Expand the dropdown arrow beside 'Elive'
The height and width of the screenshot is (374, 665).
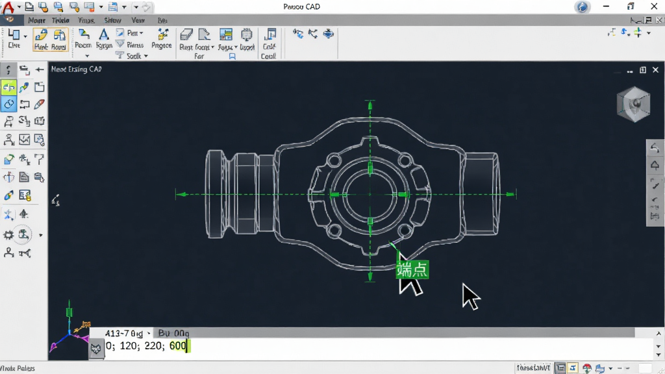25,36
